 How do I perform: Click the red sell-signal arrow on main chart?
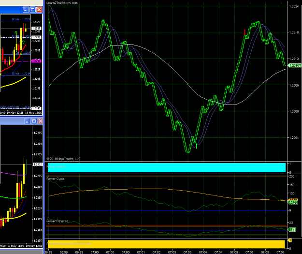point(245,32)
